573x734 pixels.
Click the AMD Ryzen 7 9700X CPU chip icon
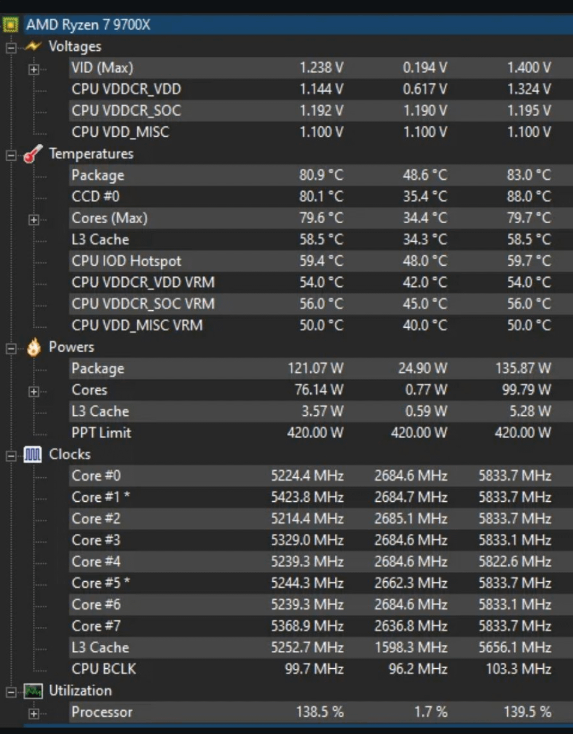tap(11, 24)
